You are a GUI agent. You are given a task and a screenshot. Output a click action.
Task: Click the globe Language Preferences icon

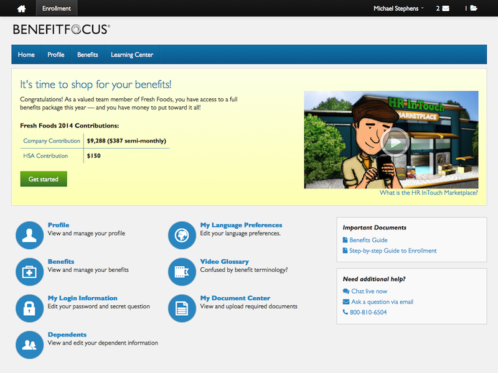coord(182,236)
